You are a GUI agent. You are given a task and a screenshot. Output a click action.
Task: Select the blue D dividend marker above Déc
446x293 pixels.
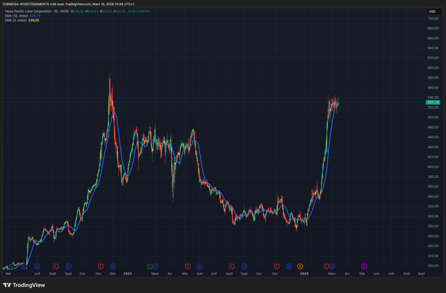(x=113, y=266)
